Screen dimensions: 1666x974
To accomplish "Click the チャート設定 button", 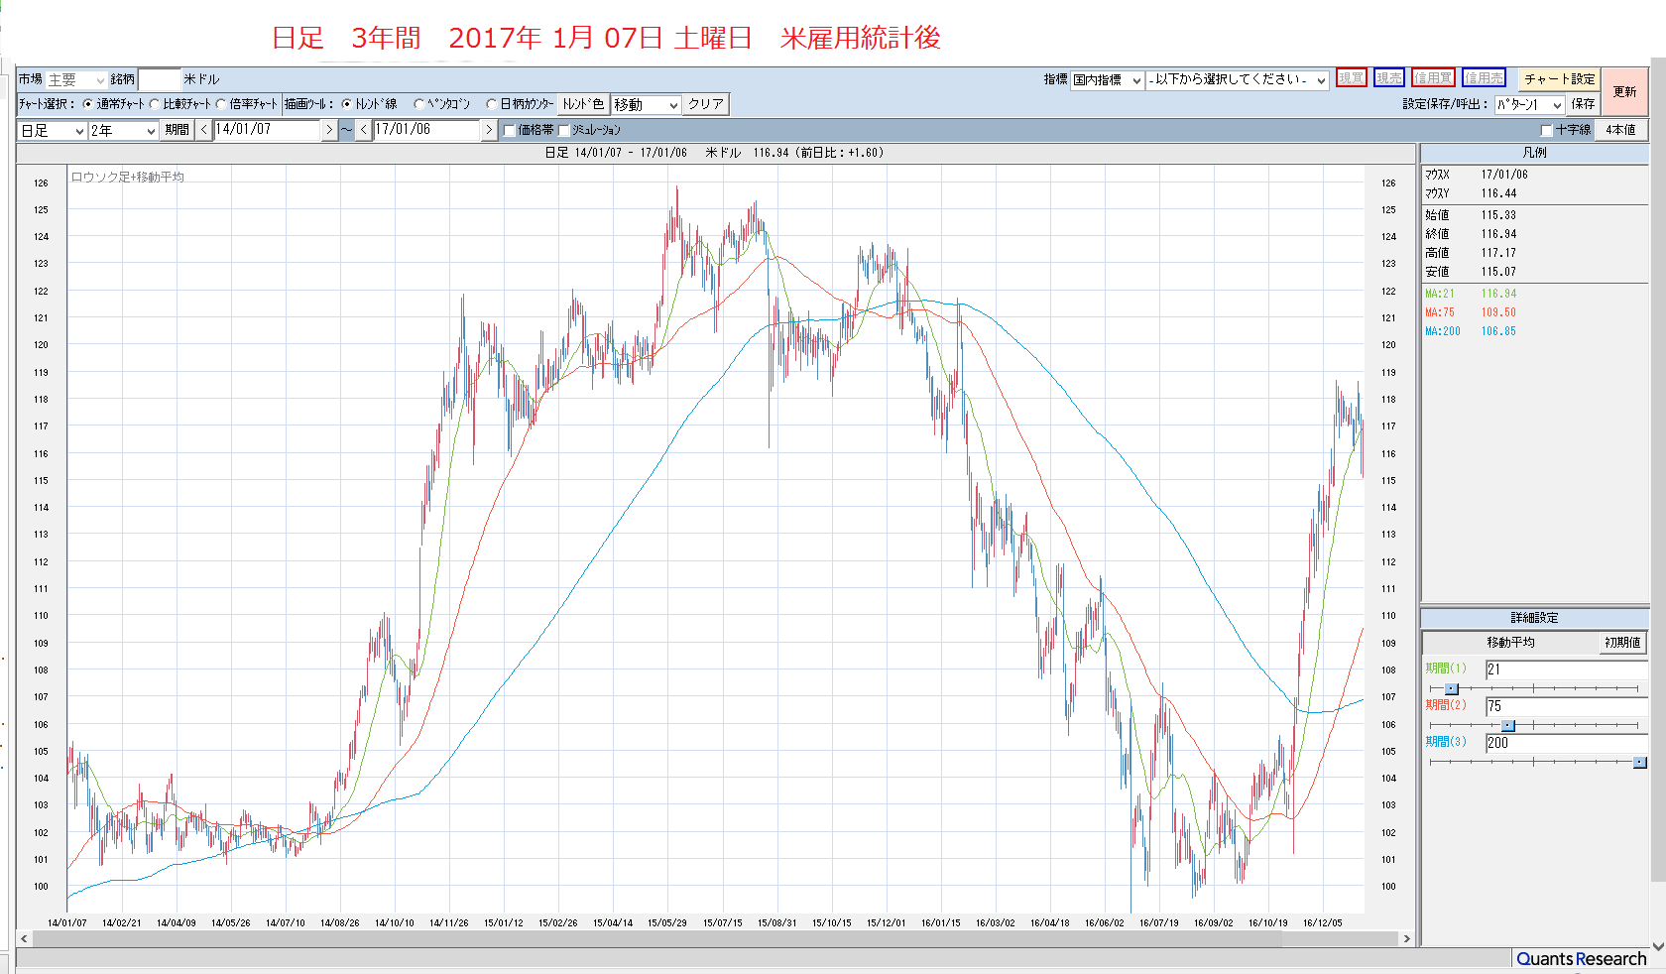I will 1559,79.
